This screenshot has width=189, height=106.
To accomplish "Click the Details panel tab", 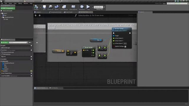I will 145,12.
